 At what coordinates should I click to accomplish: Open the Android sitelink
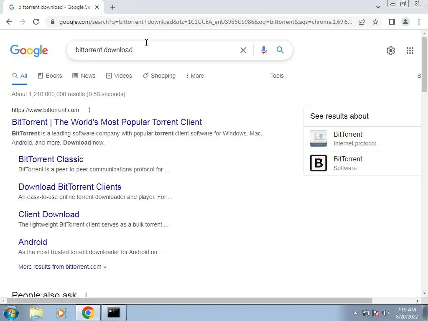pos(33,242)
